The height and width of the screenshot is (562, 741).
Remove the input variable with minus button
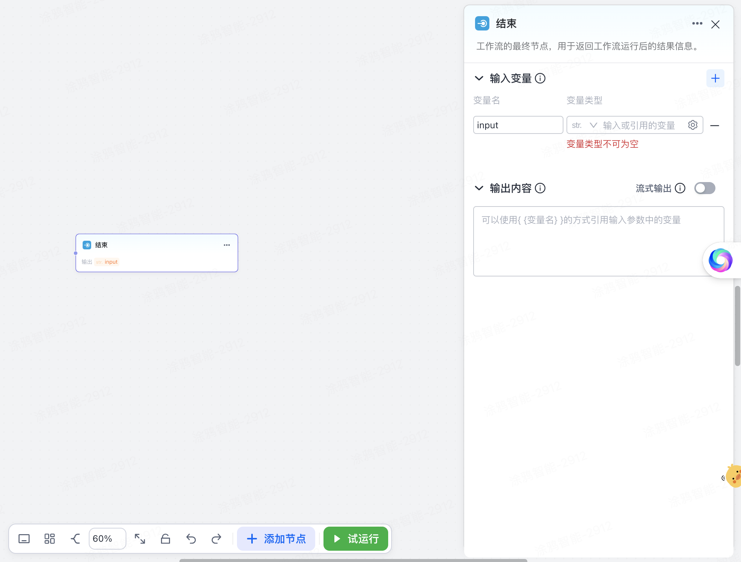pos(714,126)
